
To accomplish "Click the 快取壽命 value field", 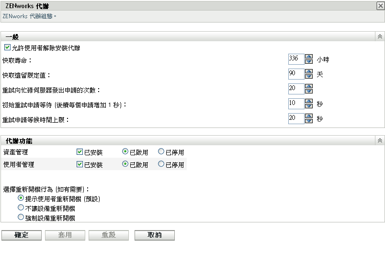I will click(296, 59).
